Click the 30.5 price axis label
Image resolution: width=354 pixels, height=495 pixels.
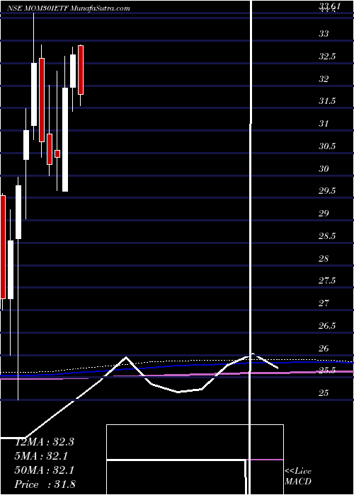point(327,146)
